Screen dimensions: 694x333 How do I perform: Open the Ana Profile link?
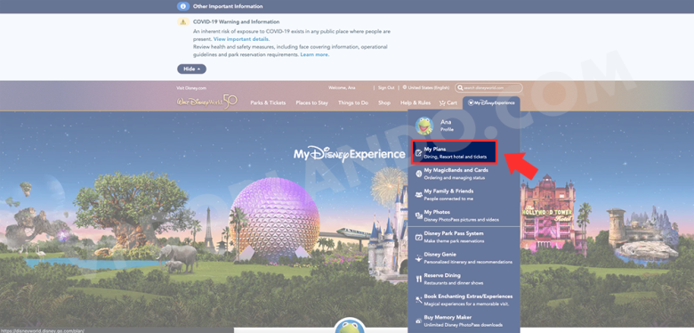(447, 126)
